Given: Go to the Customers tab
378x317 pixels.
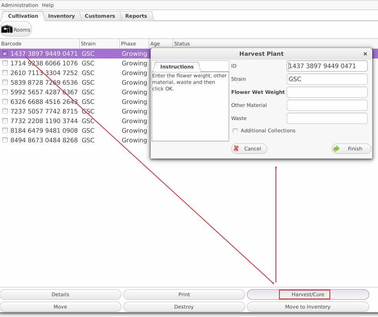Looking at the screenshot, I should tap(100, 16).
